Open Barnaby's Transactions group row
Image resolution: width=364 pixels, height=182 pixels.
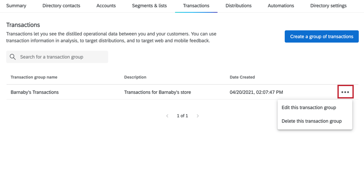point(35,92)
